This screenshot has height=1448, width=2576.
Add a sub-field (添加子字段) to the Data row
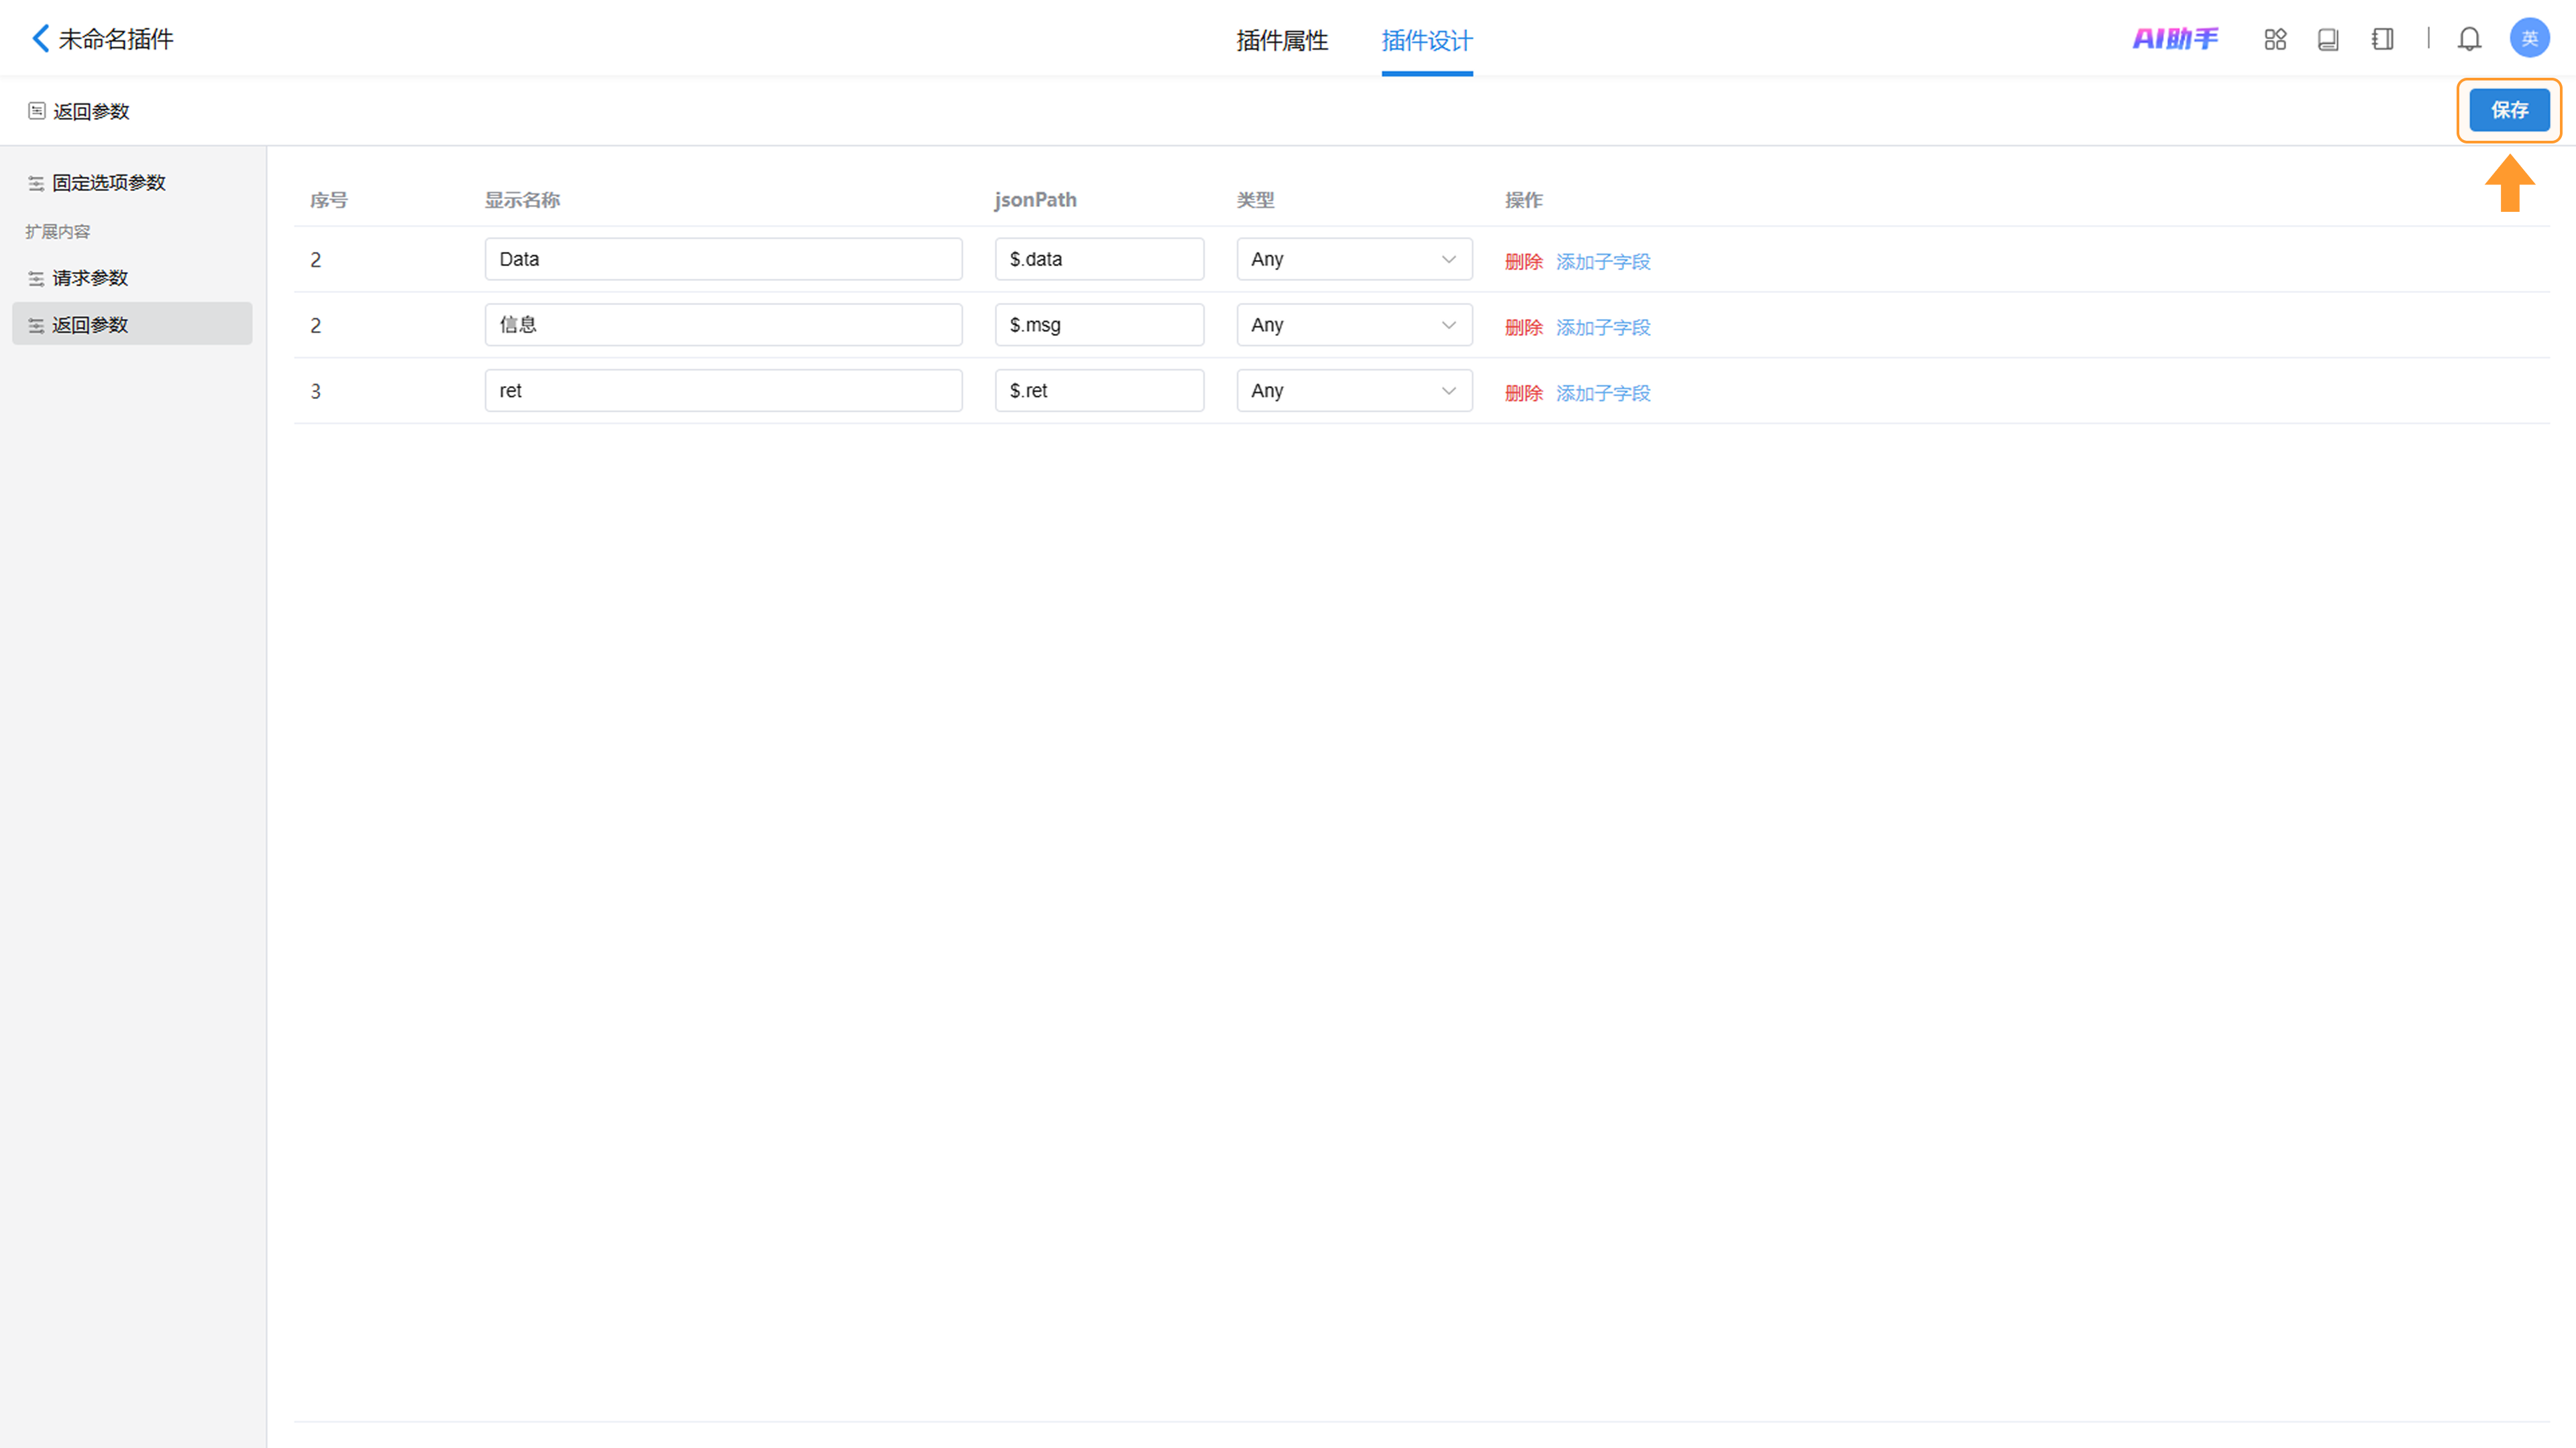(1602, 261)
